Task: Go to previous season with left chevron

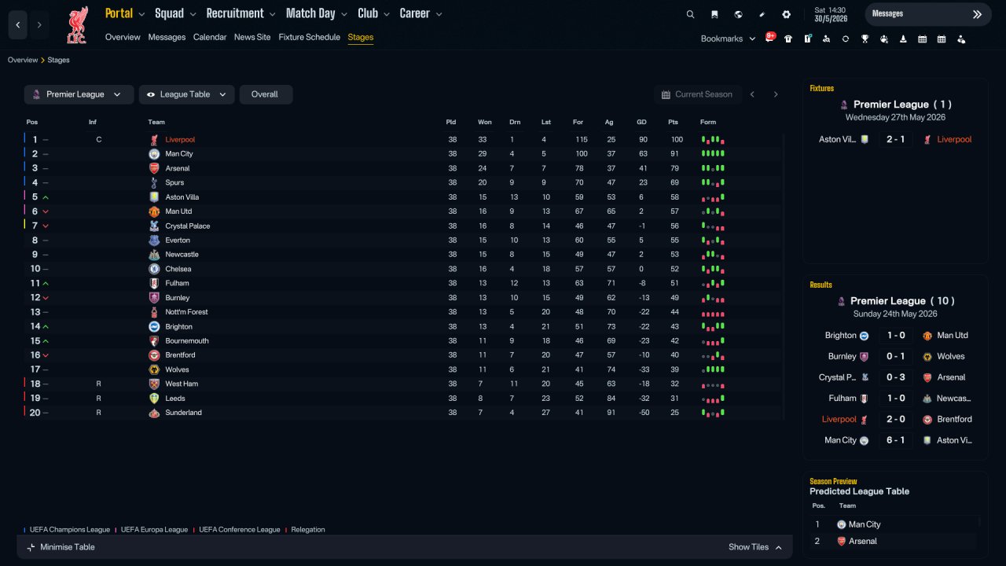Action: (752, 94)
